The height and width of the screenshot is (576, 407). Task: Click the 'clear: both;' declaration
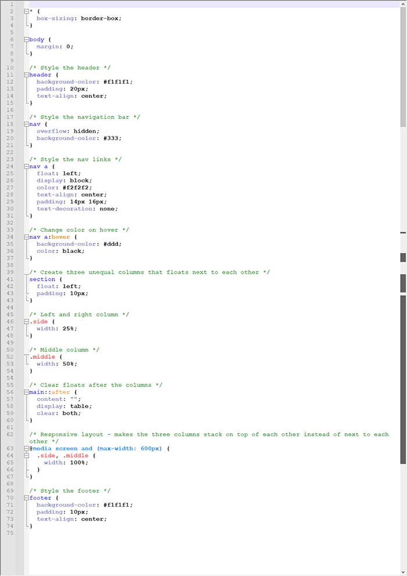[59, 414]
